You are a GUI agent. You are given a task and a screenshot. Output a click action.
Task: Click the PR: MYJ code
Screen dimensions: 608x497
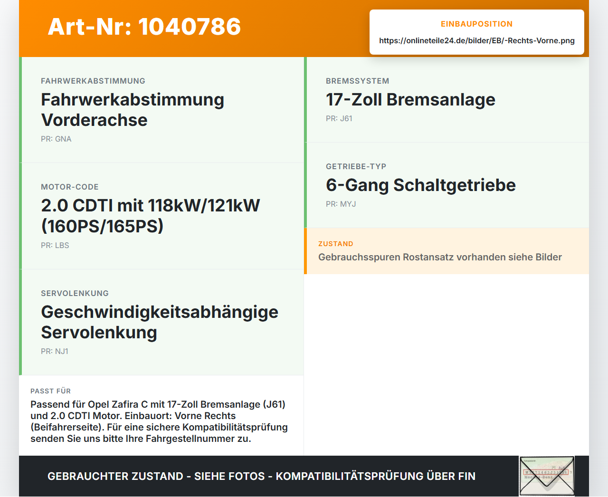point(341,204)
